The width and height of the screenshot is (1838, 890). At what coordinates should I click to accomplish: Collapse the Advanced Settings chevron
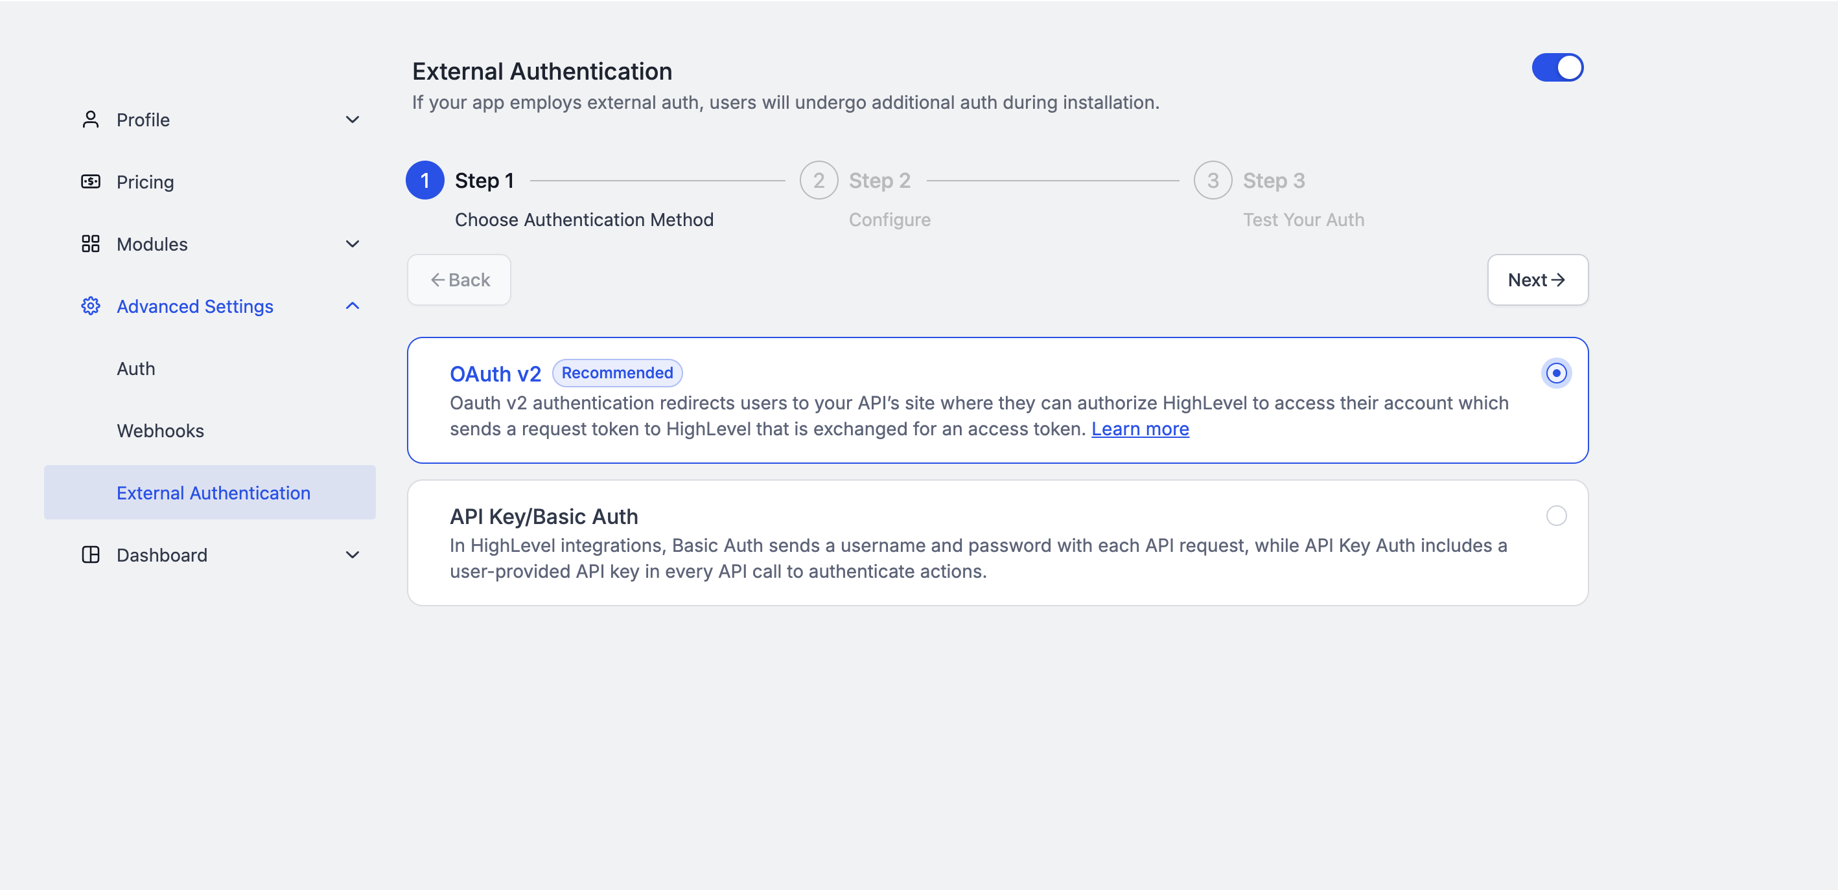coord(353,306)
